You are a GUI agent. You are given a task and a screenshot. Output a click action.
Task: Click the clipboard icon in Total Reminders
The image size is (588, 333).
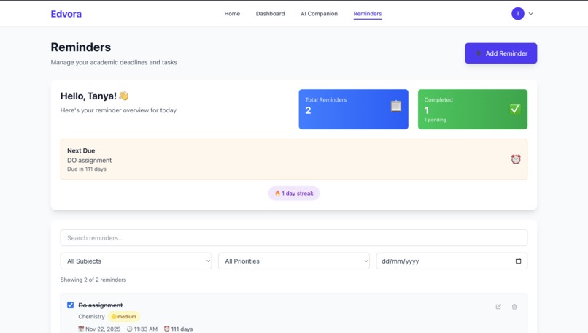point(396,106)
